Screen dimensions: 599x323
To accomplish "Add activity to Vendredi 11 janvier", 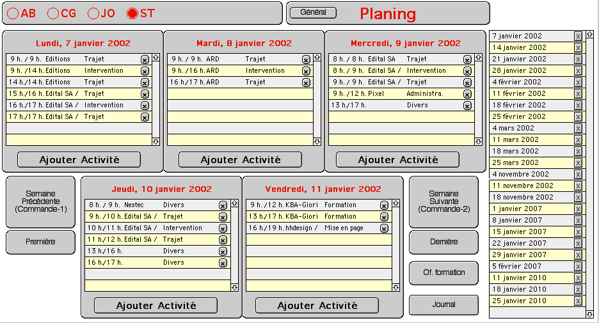I will pyautogui.click(x=317, y=306).
